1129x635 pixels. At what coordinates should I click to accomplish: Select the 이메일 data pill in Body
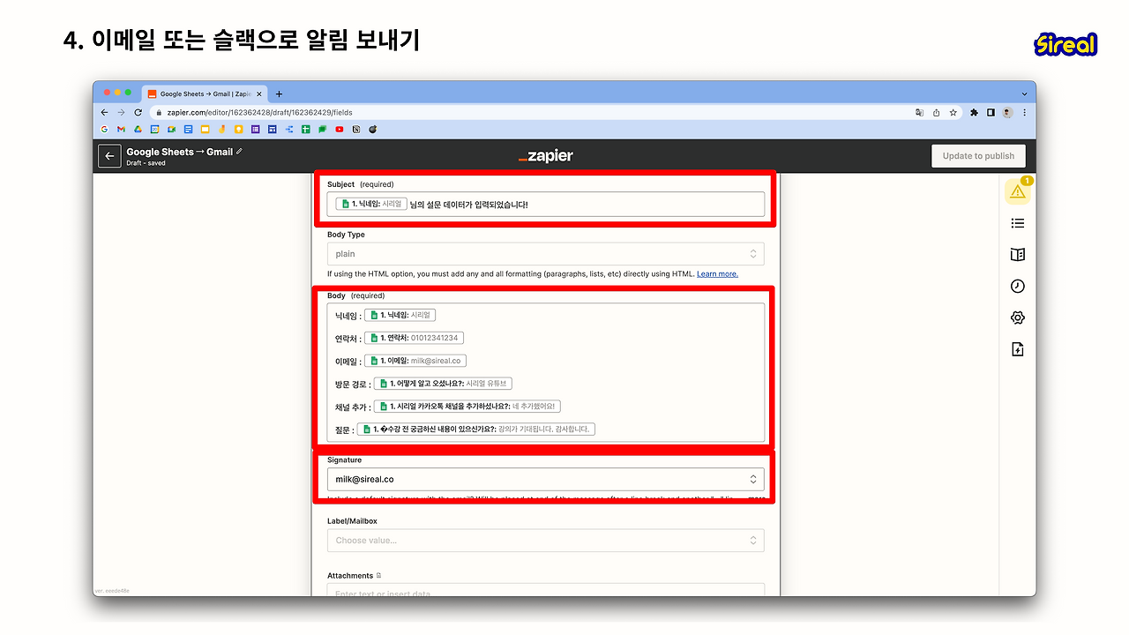(x=415, y=361)
